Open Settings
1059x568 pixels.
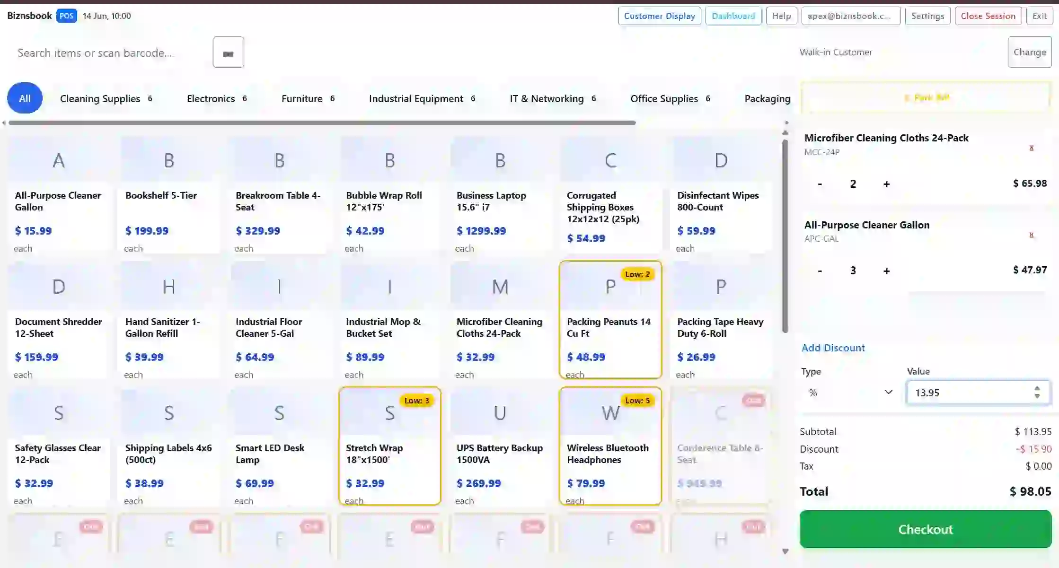pos(927,16)
